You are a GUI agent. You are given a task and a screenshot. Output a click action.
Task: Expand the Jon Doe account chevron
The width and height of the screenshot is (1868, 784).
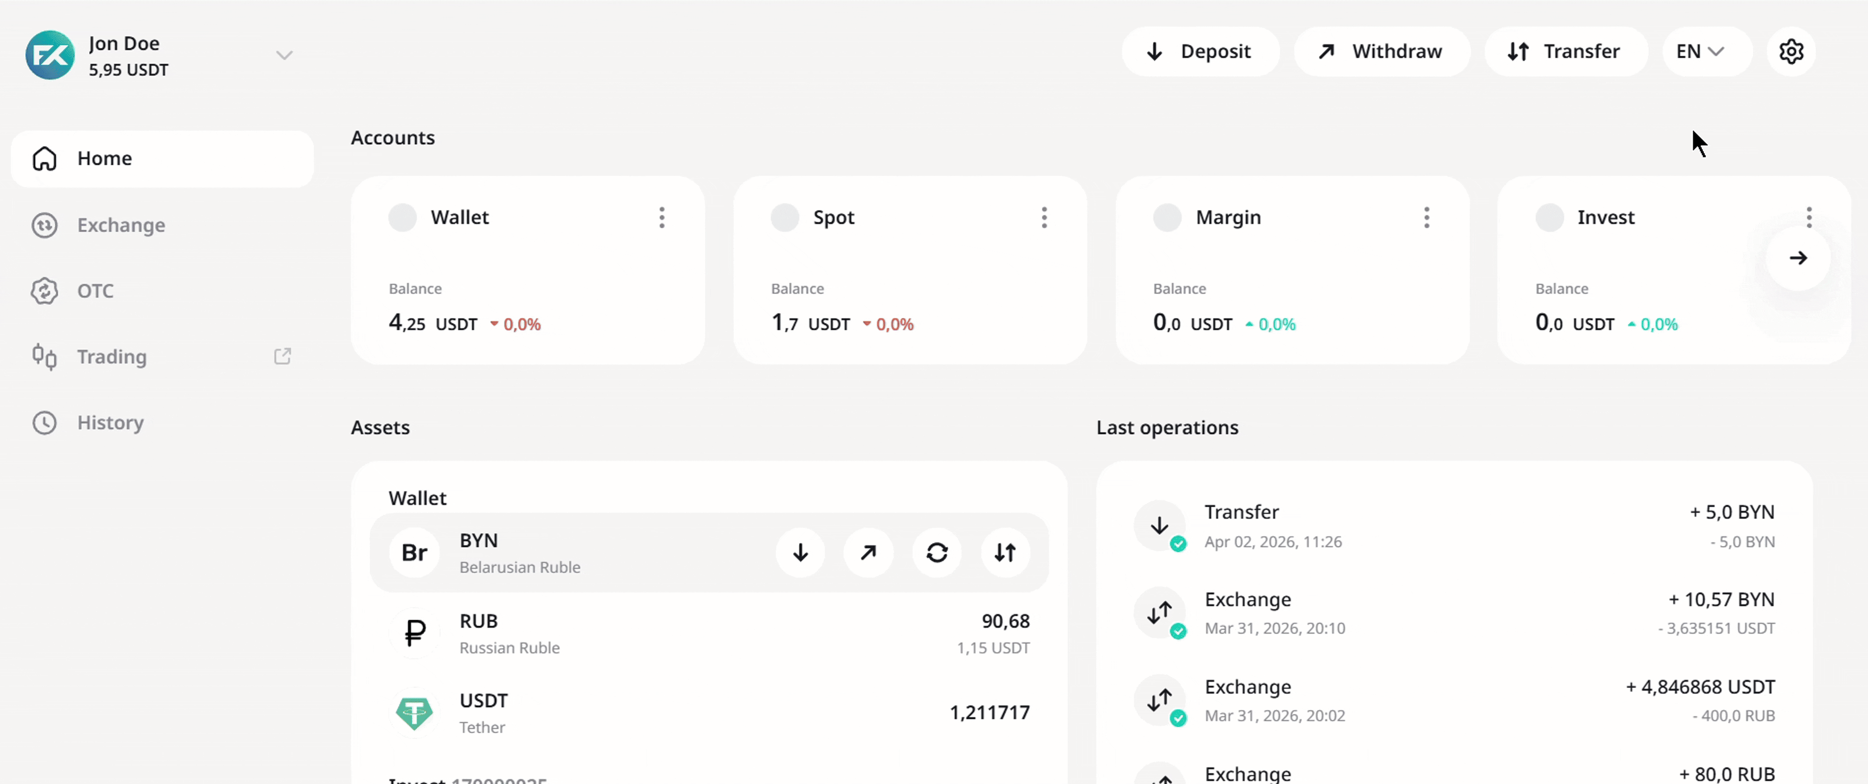pos(284,55)
